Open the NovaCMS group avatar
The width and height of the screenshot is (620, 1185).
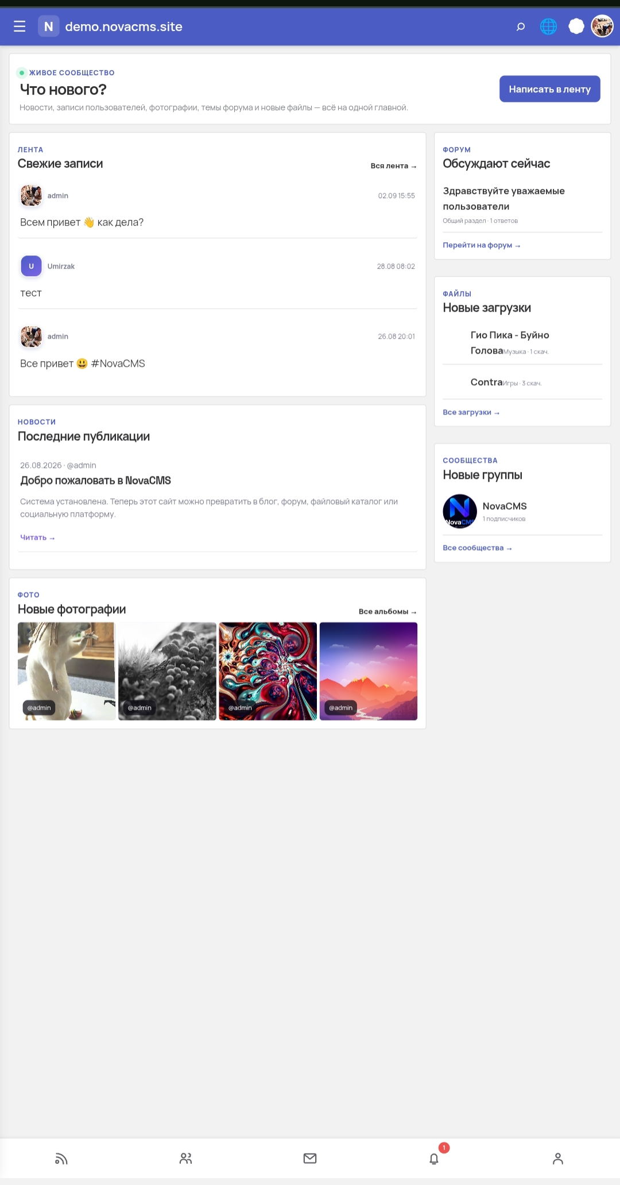[460, 511]
